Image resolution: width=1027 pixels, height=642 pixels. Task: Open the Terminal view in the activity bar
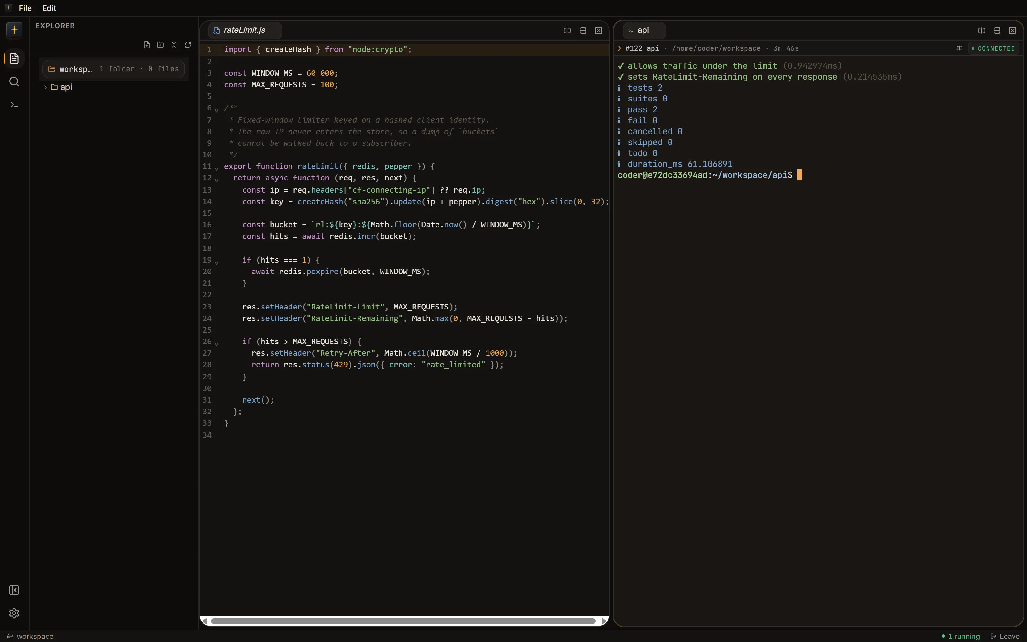click(x=14, y=105)
